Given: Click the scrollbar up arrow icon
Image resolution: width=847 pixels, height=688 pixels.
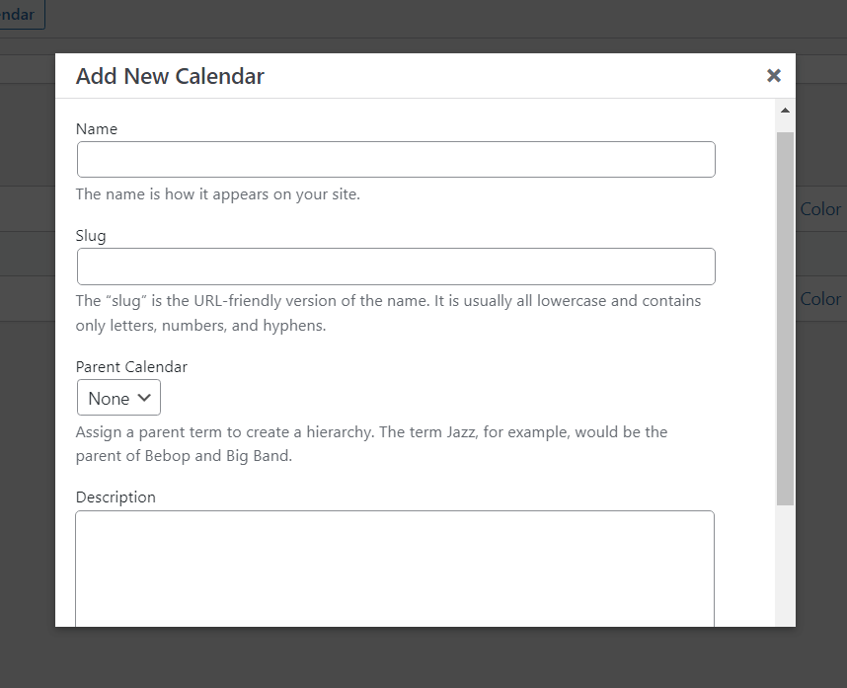Looking at the screenshot, I should click(x=785, y=110).
